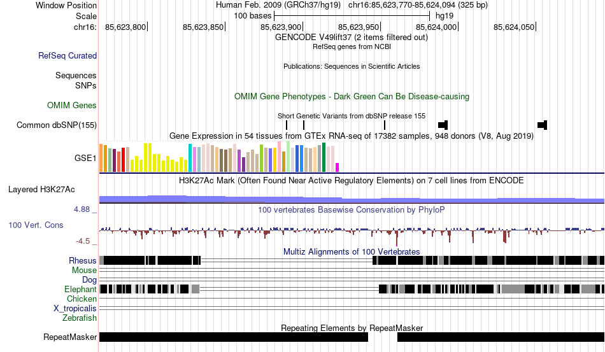Open Layered H3K27Ac track label
The image size is (605, 352).
click(x=41, y=190)
